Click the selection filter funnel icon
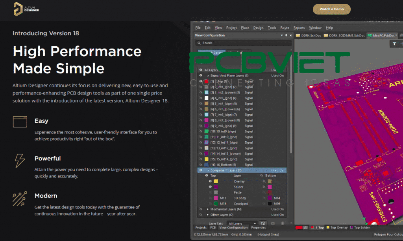The height and width of the screenshot is (241, 403). [394, 44]
